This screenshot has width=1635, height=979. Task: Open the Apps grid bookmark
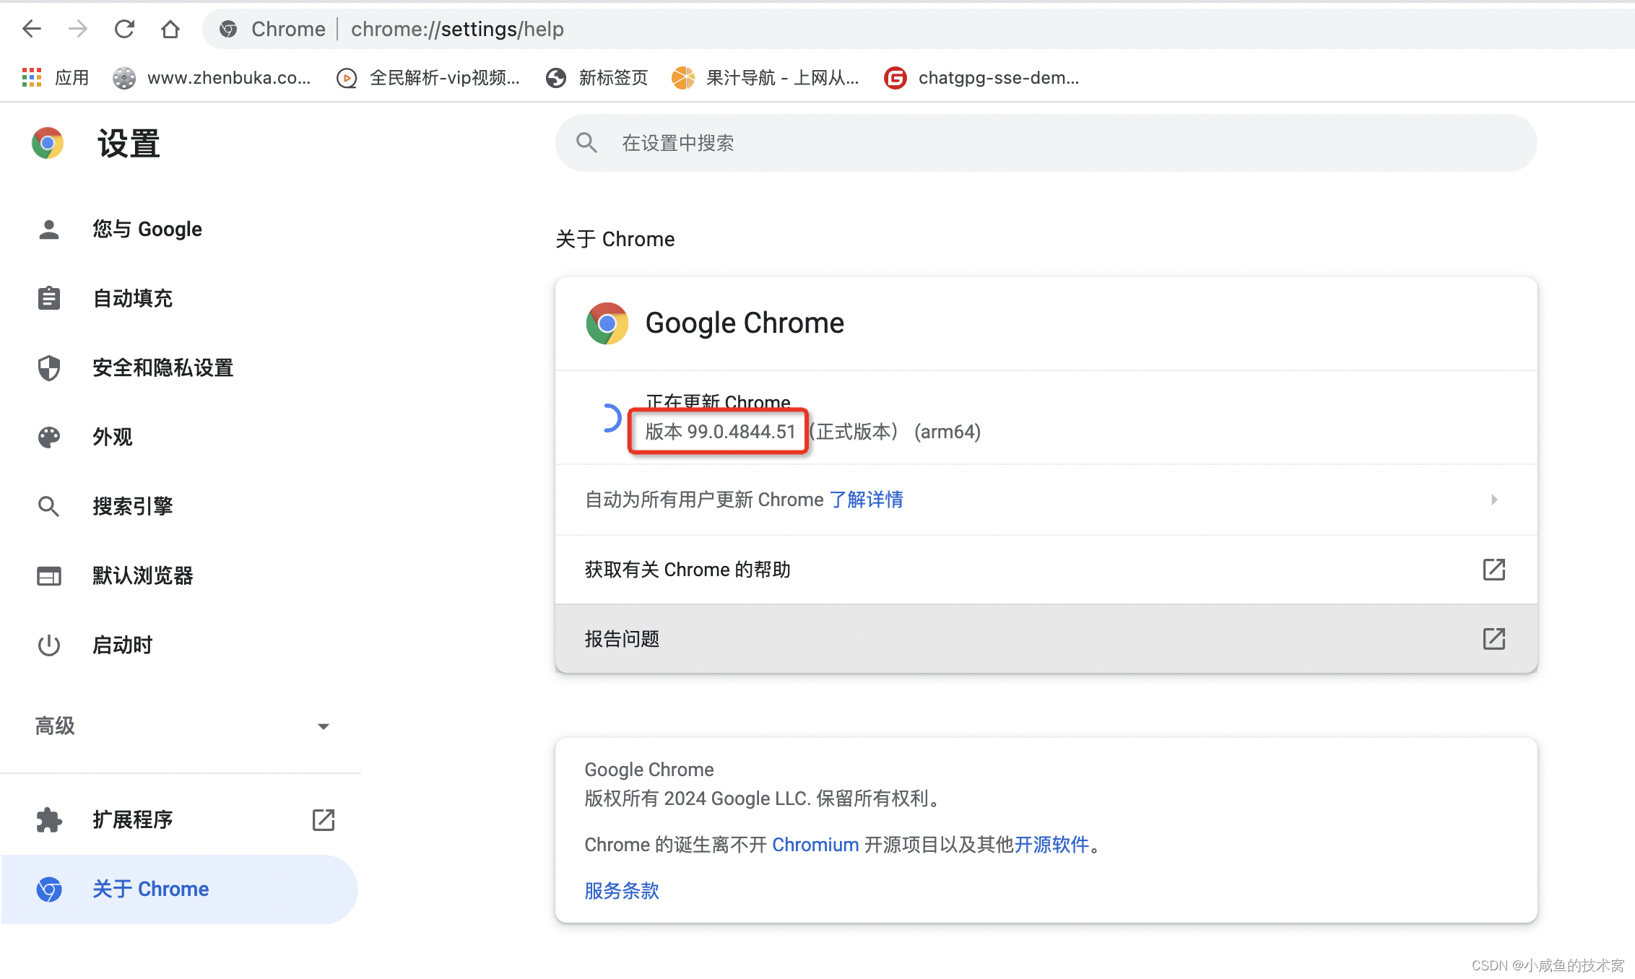tap(32, 77)
